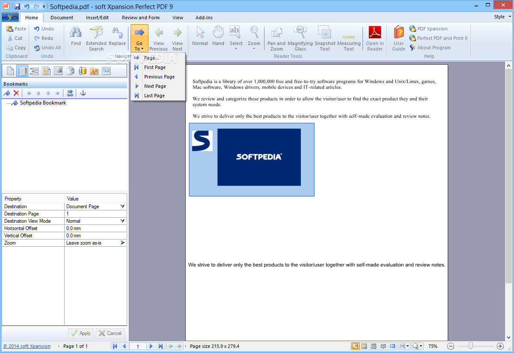Open the application menu button
The height and width of the screenshot is (353, 514).
point(9,17)
